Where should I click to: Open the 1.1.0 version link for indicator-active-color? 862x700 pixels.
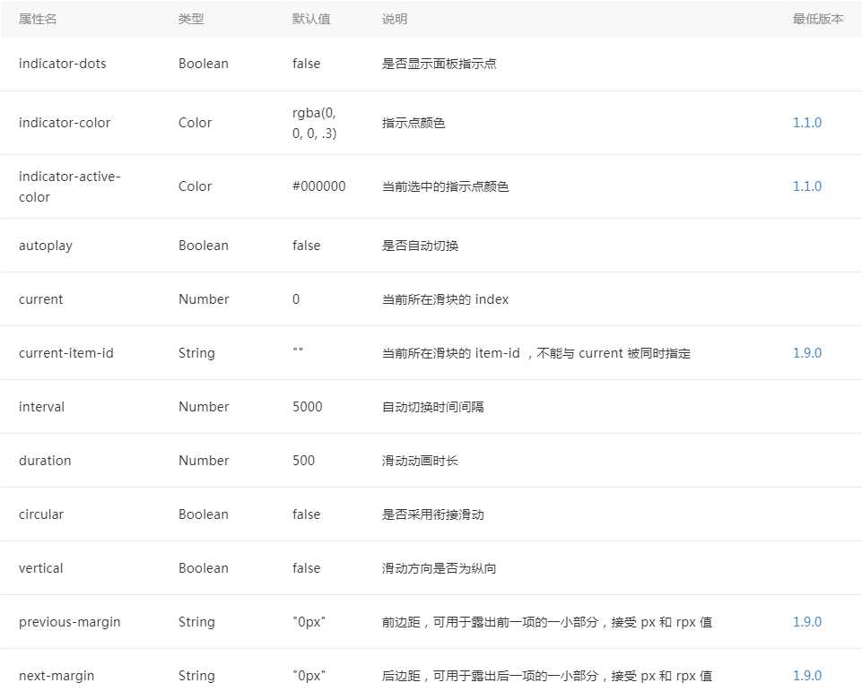[806, 186]
